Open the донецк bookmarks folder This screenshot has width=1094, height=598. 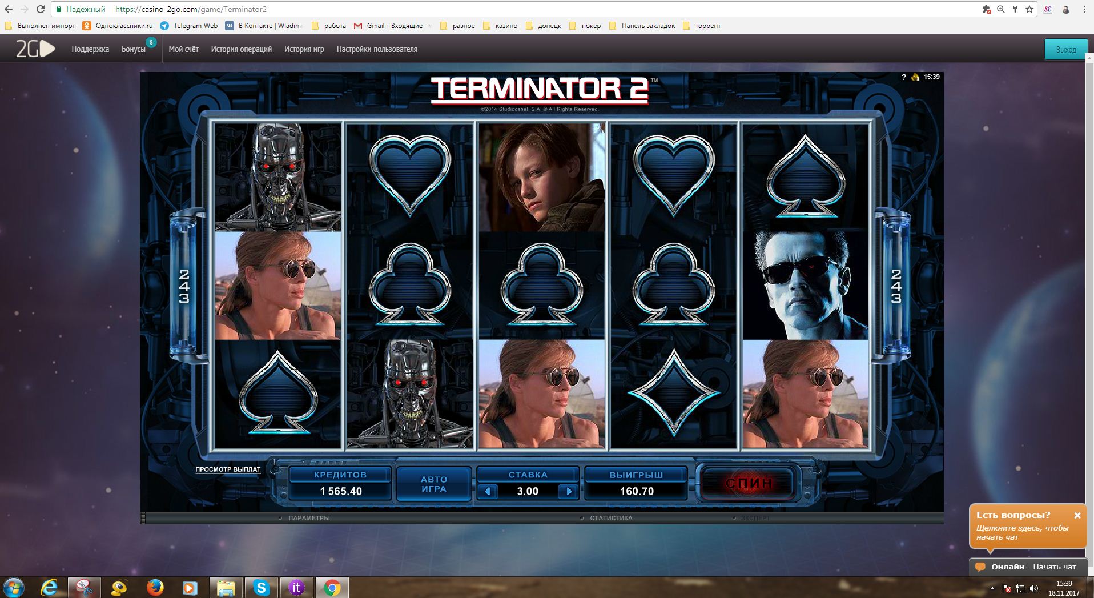pos(544,26)
